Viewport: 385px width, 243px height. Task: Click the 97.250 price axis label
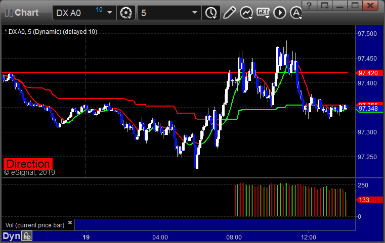point(367,157)
